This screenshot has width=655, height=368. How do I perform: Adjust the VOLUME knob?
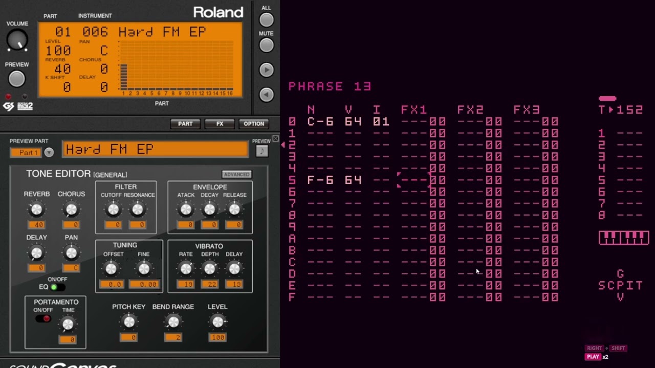tap(17, 40)
